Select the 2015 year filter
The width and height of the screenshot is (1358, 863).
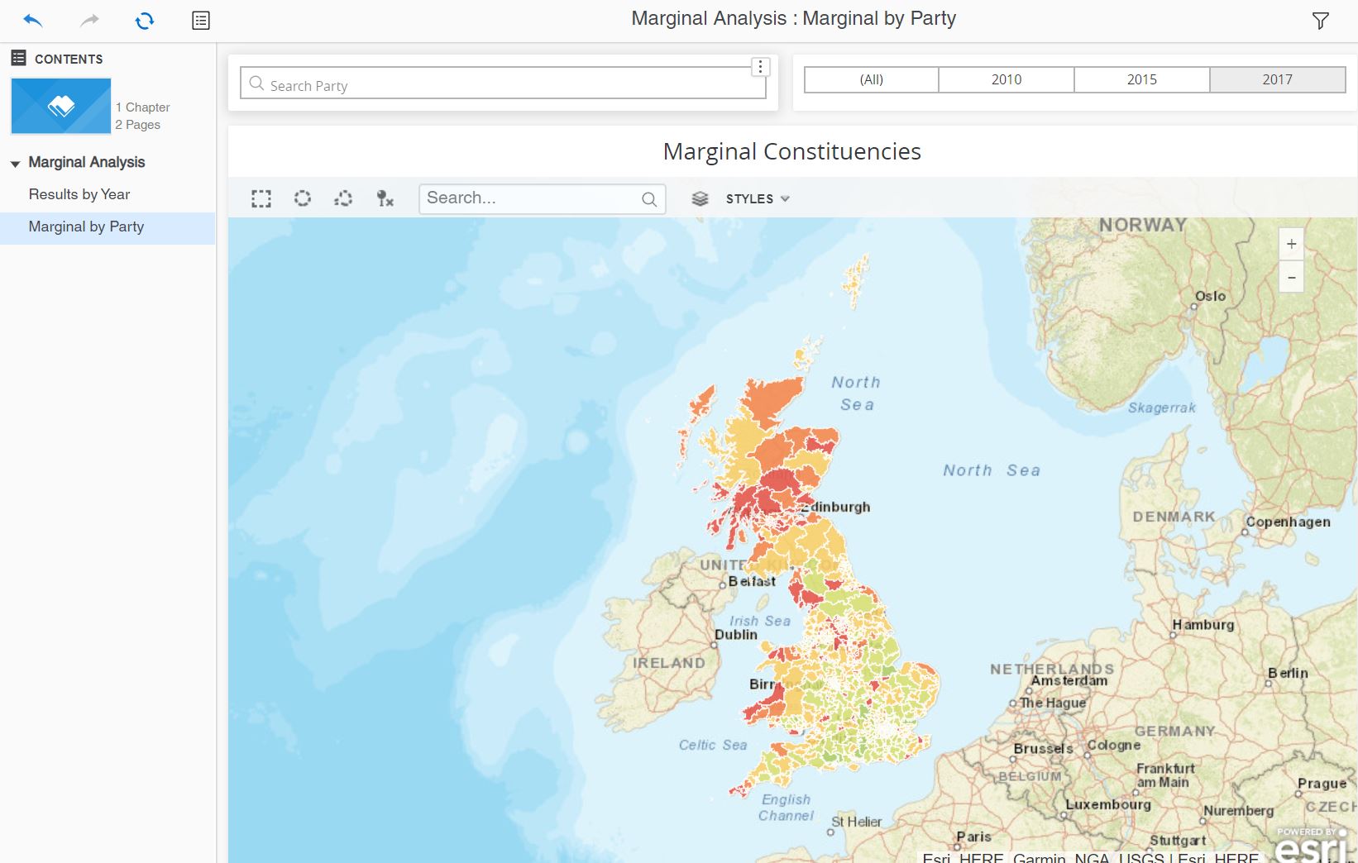[1141, 79]
